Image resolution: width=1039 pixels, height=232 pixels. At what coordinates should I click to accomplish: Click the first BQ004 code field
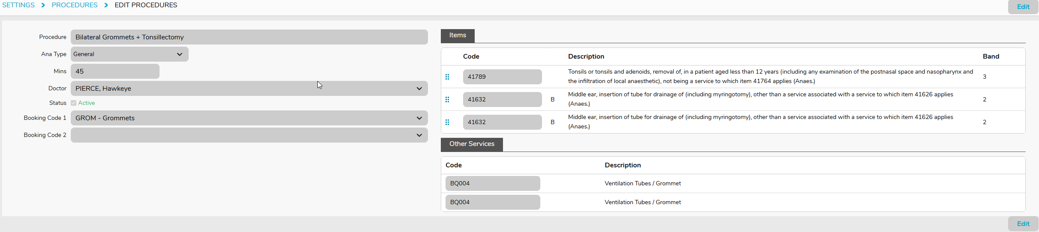492,184
